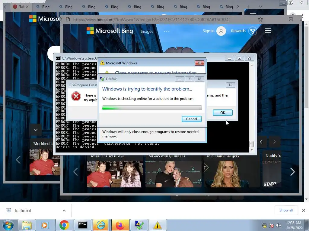Close the 'Tat' tab with error icon
Image resolution: width=309 pixels, height=231 pixels.
pyautogui.click(x=27, y=7)
